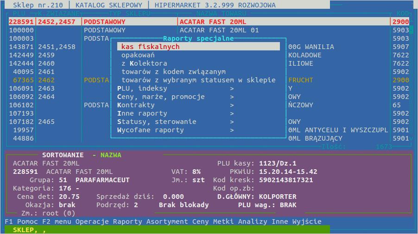Click related codes '2451,2458' cell
This screenshot has width=418, height=234.
click(x=57, y=47)
